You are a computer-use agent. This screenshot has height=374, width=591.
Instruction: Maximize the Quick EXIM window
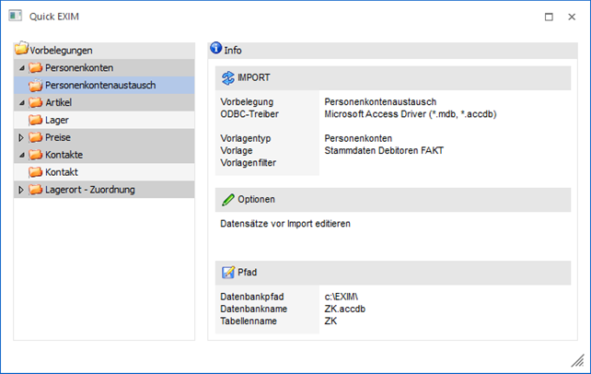tap(549, 17)
